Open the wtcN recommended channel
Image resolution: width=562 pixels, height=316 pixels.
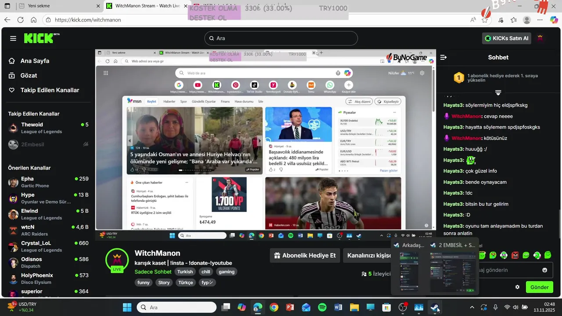coord(48,230)
